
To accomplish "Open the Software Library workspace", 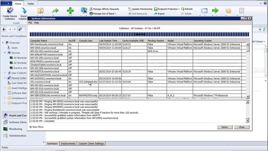I will tap(15, 122).
